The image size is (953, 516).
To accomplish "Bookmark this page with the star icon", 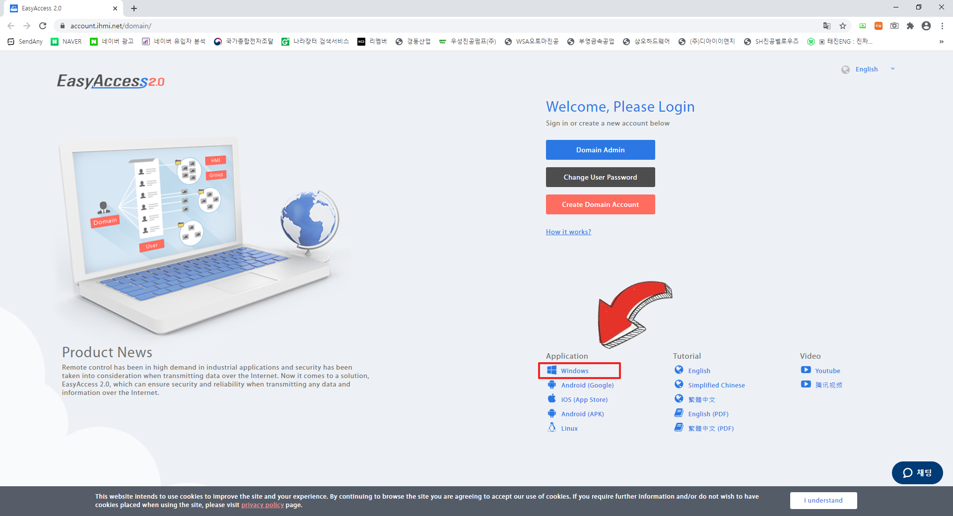I will [x=843, y=26].
